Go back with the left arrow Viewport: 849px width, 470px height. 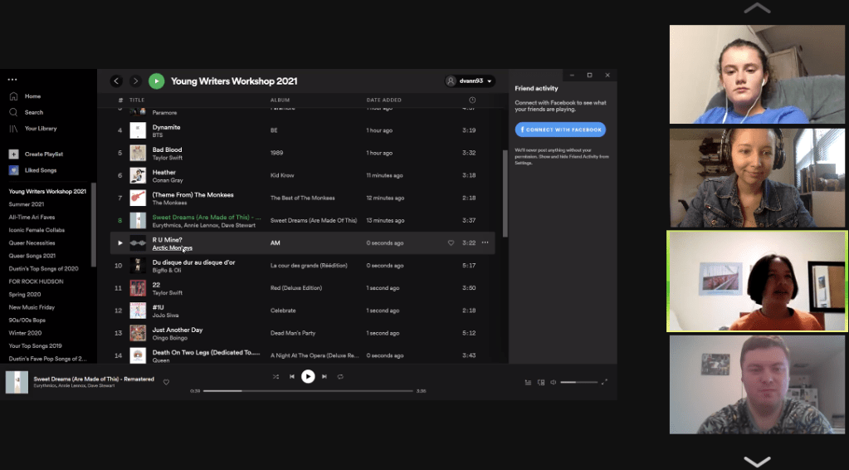(116, 81)
